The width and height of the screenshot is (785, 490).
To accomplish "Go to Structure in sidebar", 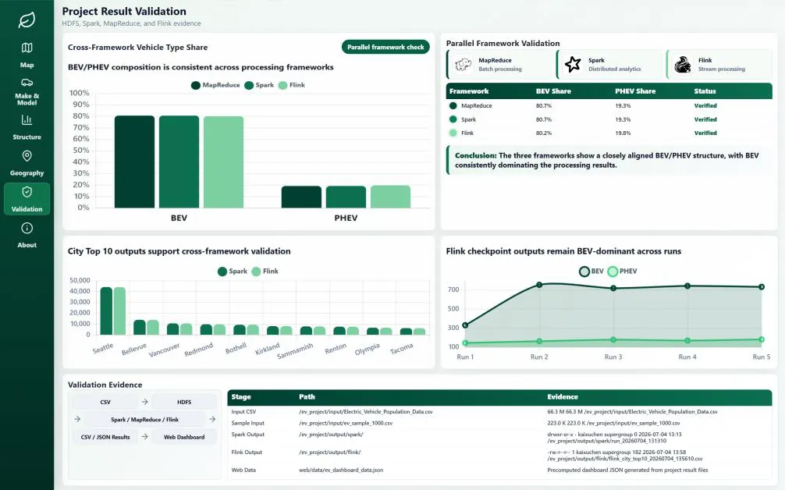I will tap(27, 127).
